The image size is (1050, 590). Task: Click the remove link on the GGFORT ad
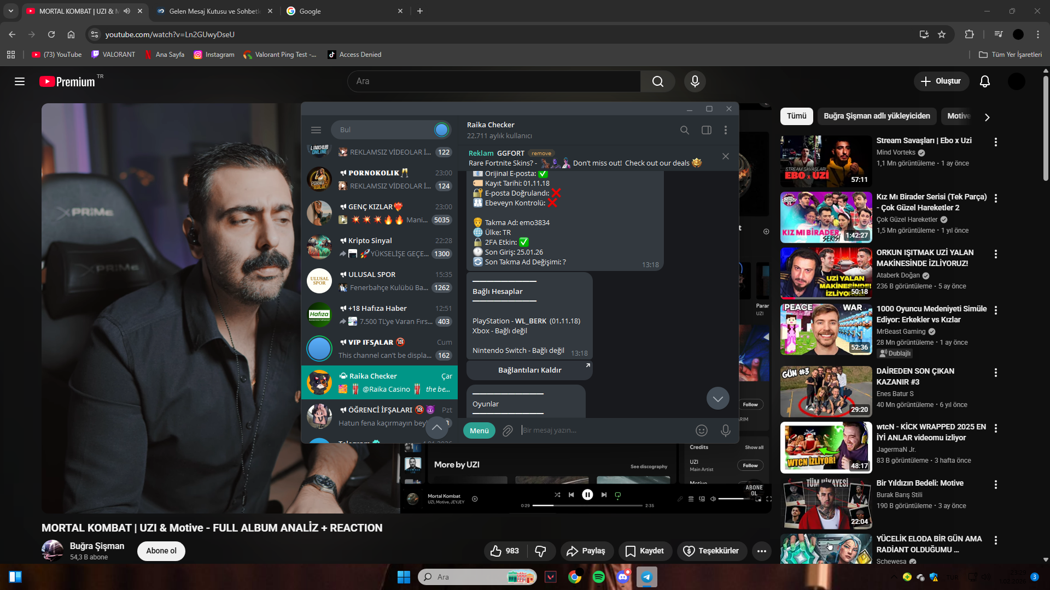point(541,154)
